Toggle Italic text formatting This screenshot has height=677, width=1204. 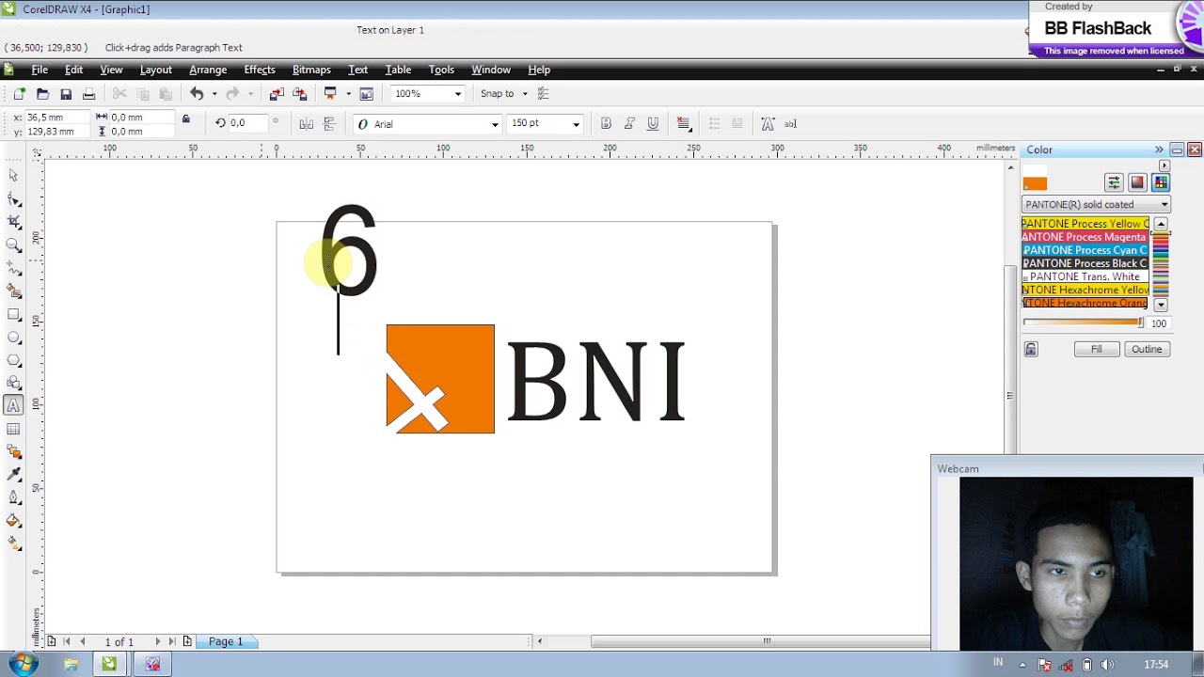coord(629,123)
